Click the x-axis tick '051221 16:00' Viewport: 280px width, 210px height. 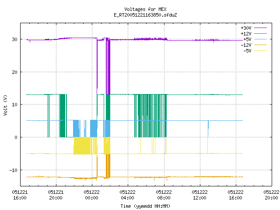(x=20, y=195)
